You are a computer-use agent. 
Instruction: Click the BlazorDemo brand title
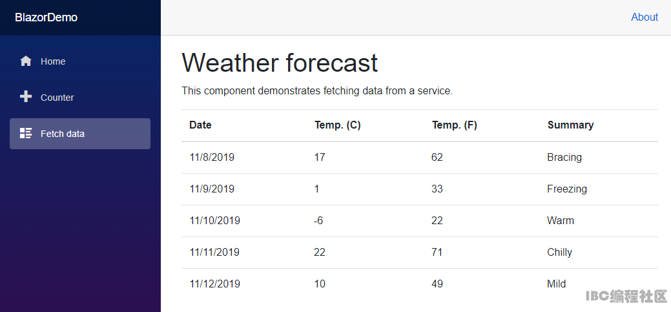pos(46,17)
